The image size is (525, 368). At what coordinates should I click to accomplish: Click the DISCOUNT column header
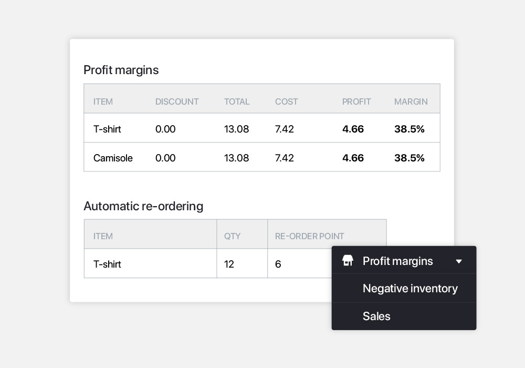pos(177,101)
